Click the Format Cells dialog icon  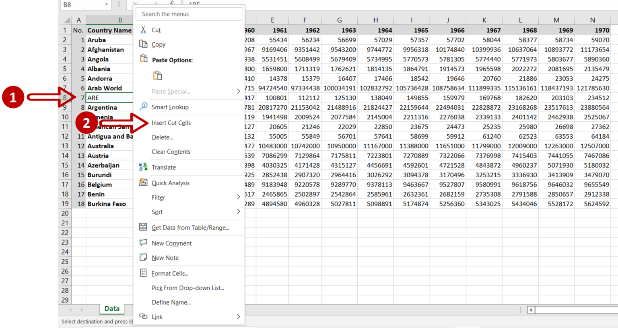pos(143,273)
